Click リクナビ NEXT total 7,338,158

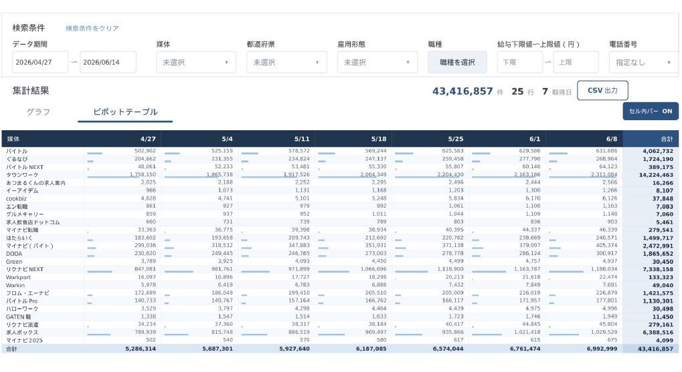tap(658, 270)
